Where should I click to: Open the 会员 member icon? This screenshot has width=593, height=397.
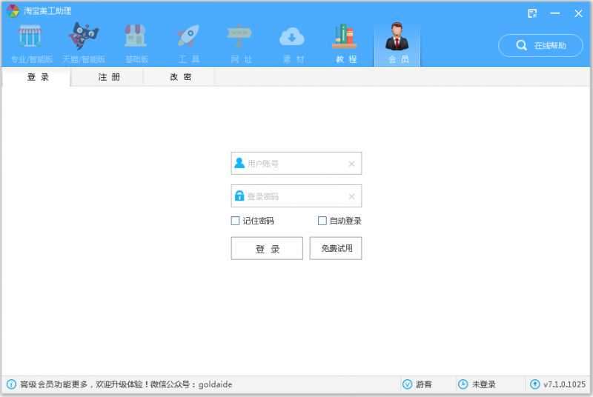coord(397,36)
